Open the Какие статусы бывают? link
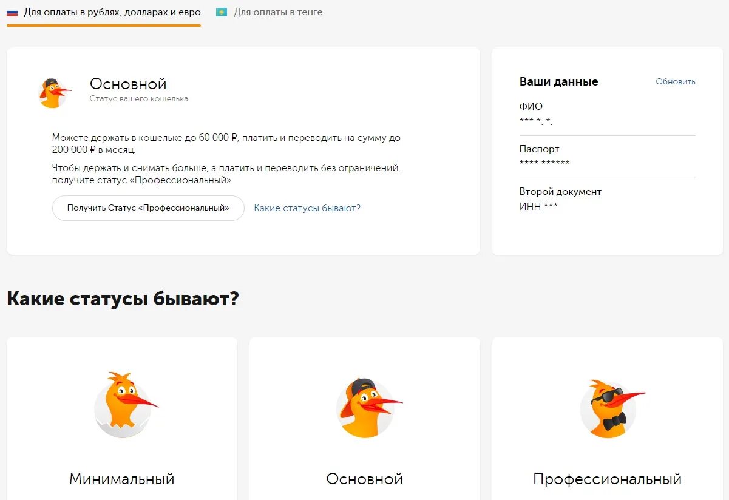Image resolution: width=729 pixels, height=500 pixels. (307, 208)
